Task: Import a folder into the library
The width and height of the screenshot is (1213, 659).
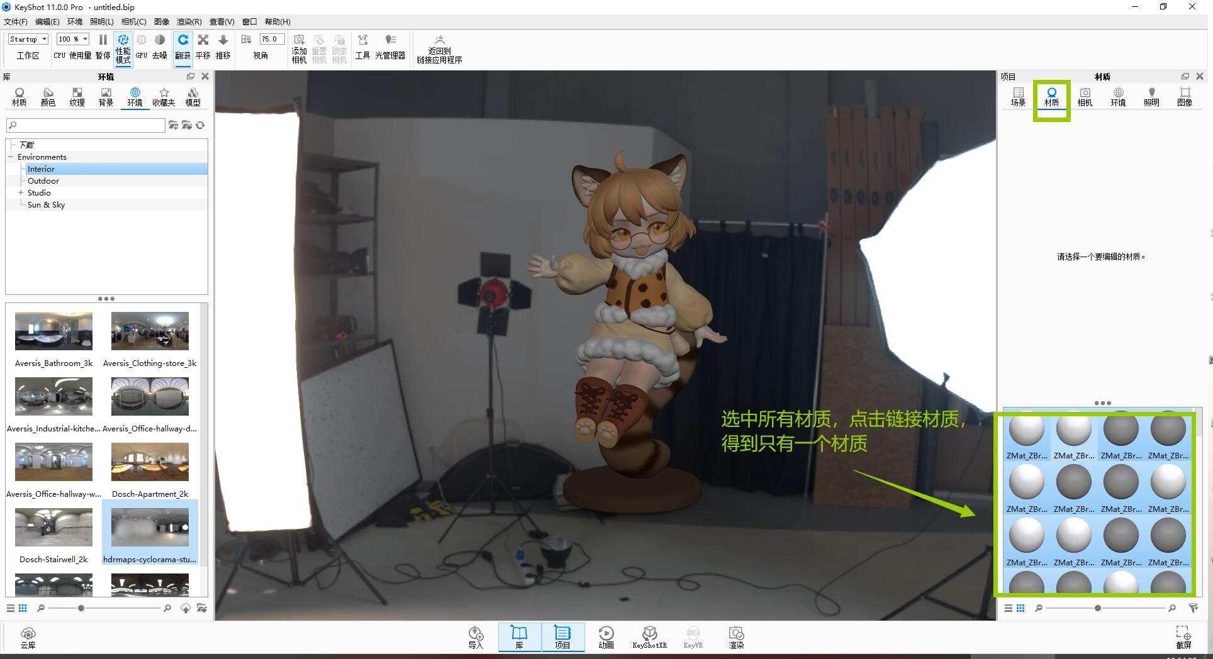Action: [x=187, y=125]
